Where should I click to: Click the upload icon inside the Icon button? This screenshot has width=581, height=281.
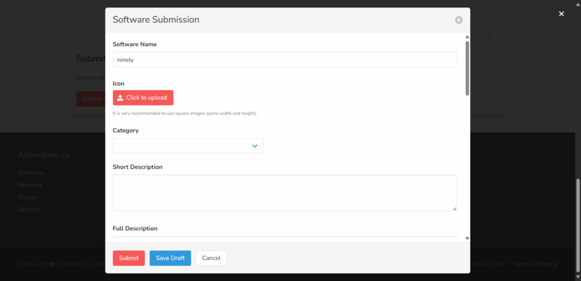tap(120, 98)
